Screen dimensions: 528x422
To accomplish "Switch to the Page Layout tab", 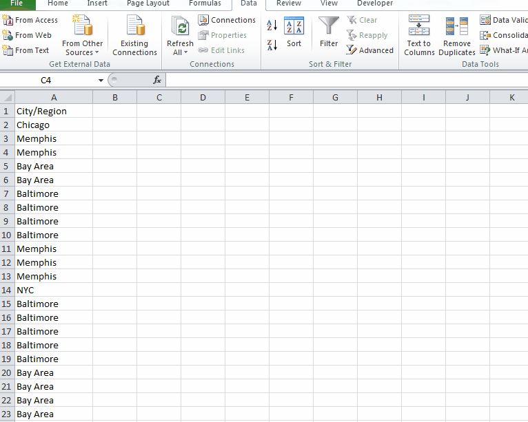I will [148, 3].
